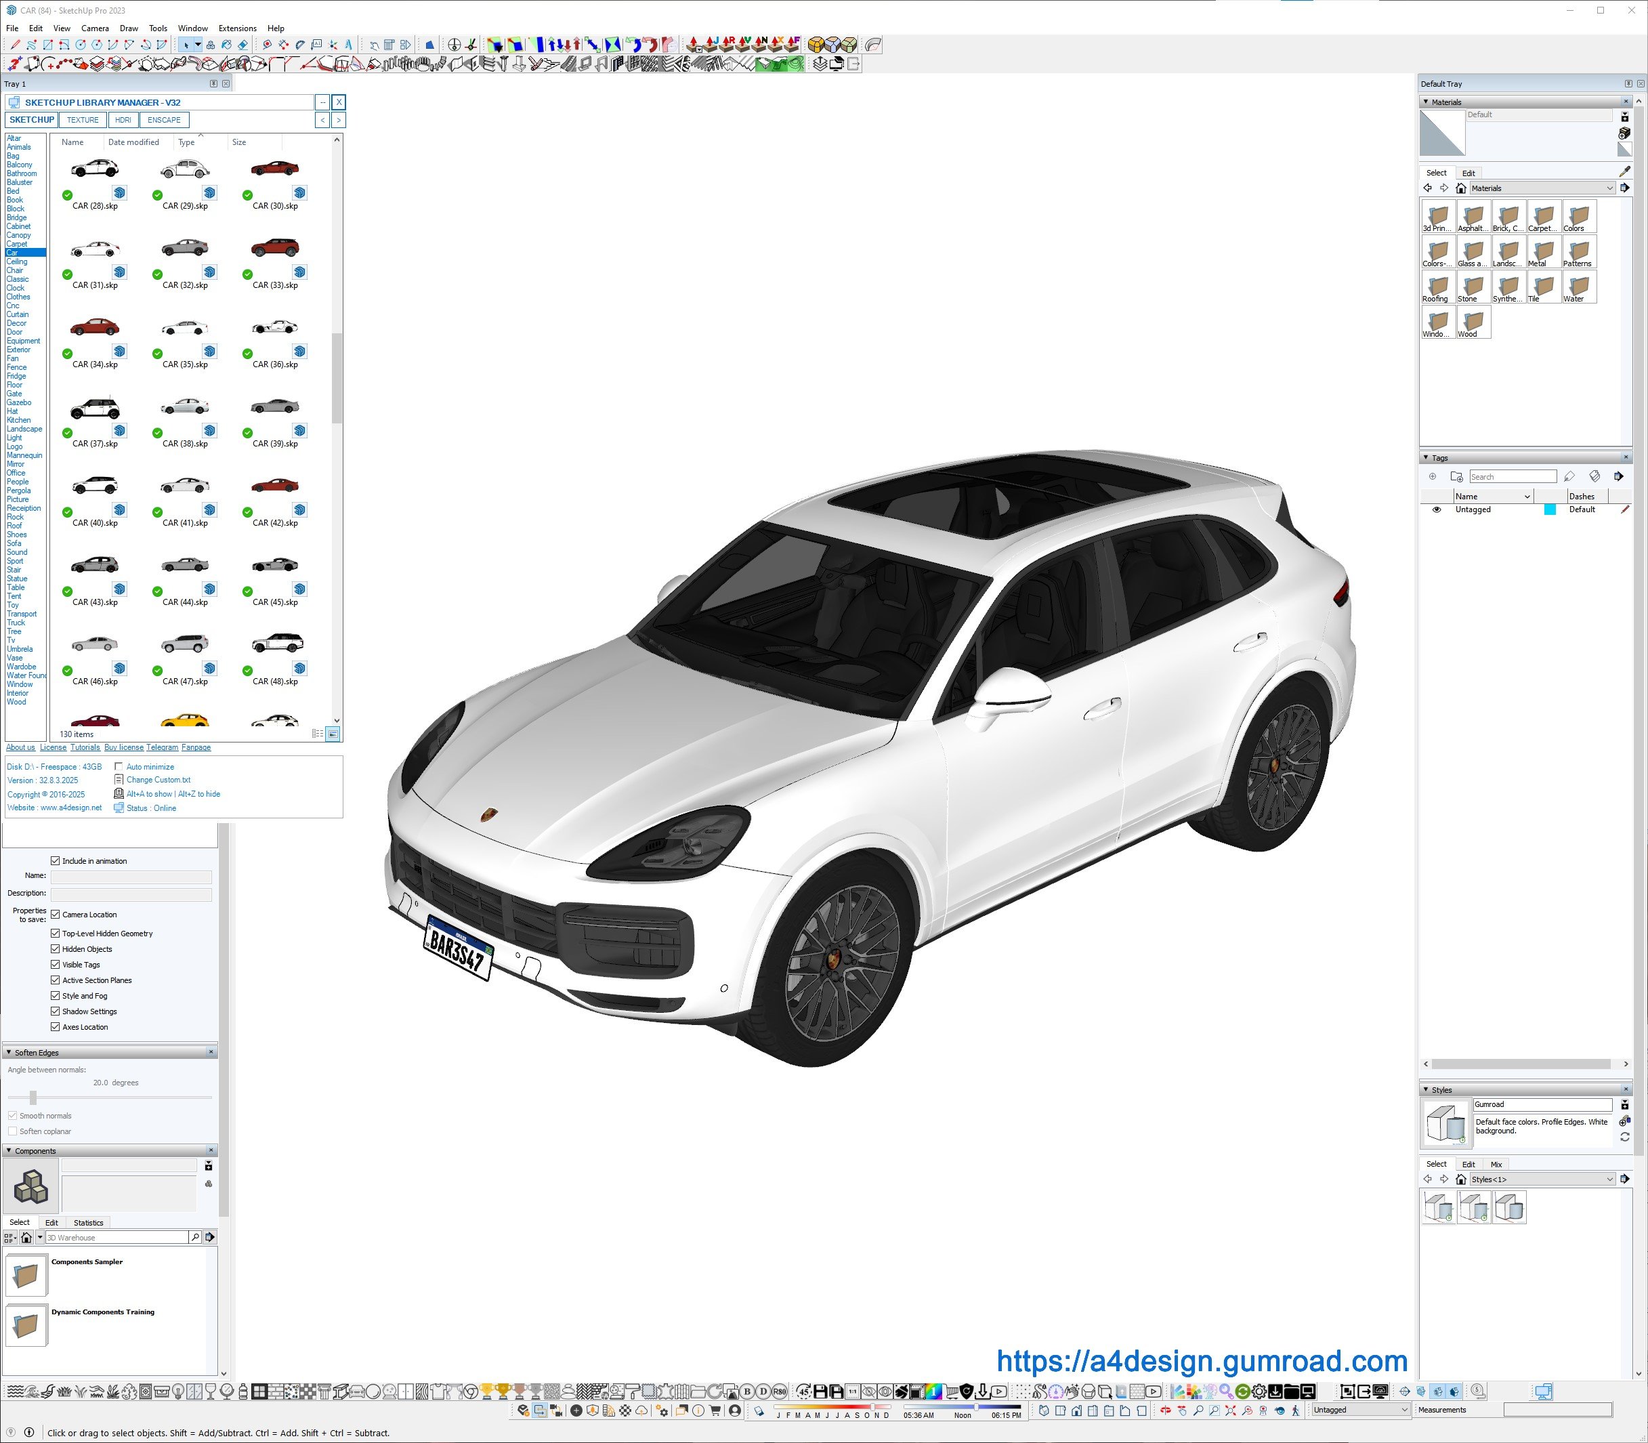
Task: Enable Auto minimize checkbox
Action: pos(119,767)
